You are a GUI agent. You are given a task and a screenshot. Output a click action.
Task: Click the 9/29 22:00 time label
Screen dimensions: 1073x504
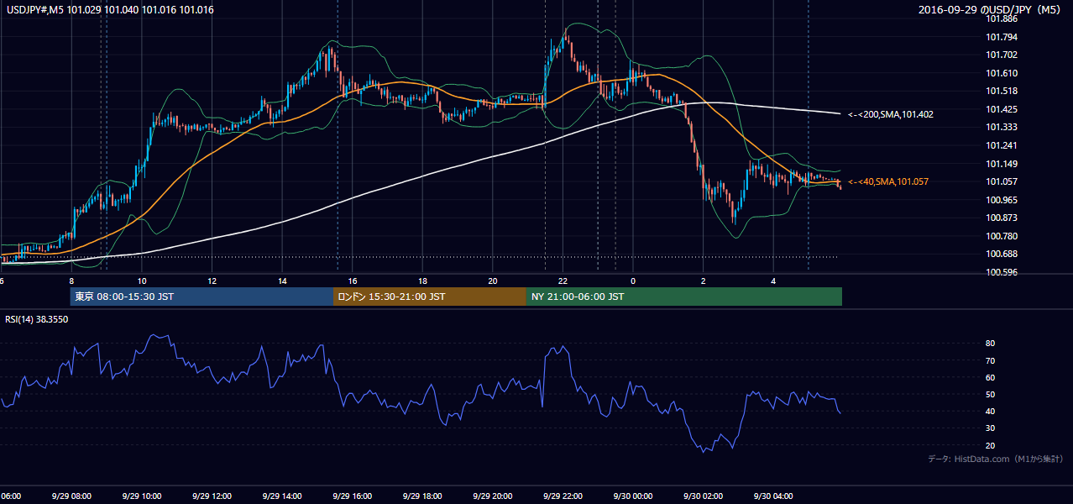[x=563, y=496]
